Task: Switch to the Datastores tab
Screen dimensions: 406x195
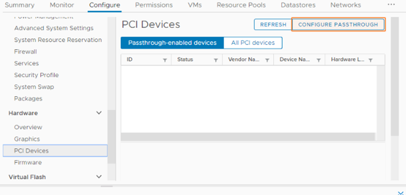Action: 298,5
